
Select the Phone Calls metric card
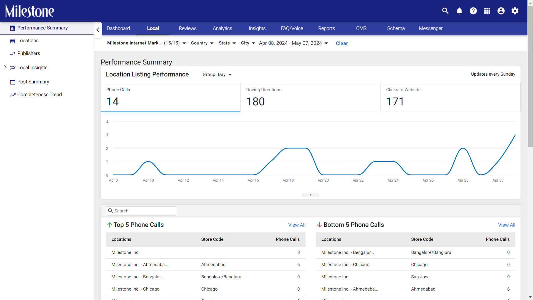pyautogui.click(x=171, y=98)
